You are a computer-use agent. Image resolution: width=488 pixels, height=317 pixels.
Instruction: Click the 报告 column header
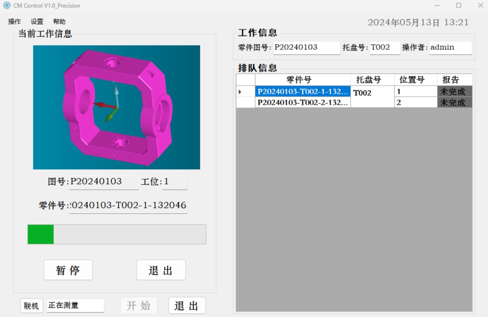click(x=455, y=80)
